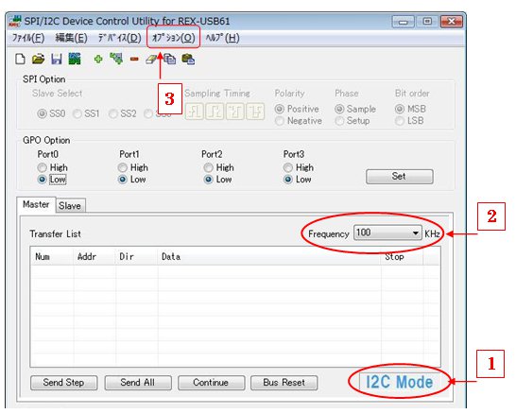The image size is (516, 414).
Task: Open a file with the folder icon
Action: tap(38, 60)
